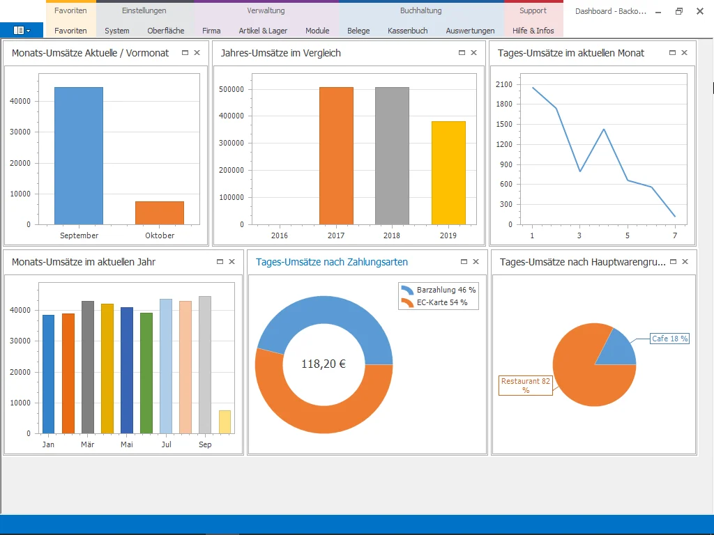Select the Verwaltung ribbon tab
714x535 pixels.
click(265, 10)
